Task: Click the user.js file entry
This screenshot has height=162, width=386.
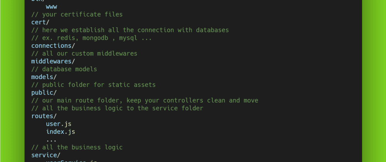Action: pyautogui.click(x=59, y=124)
